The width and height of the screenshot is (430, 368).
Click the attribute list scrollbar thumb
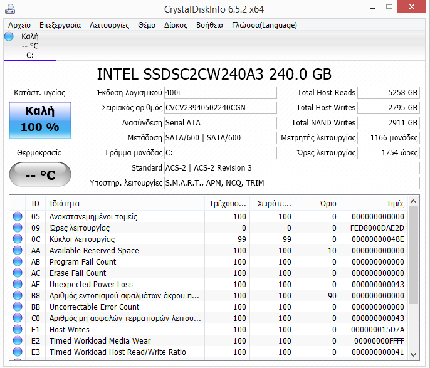[x=414, y=255]
